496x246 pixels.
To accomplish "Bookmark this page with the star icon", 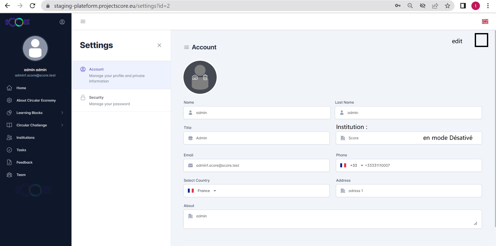I will (447, 6).
